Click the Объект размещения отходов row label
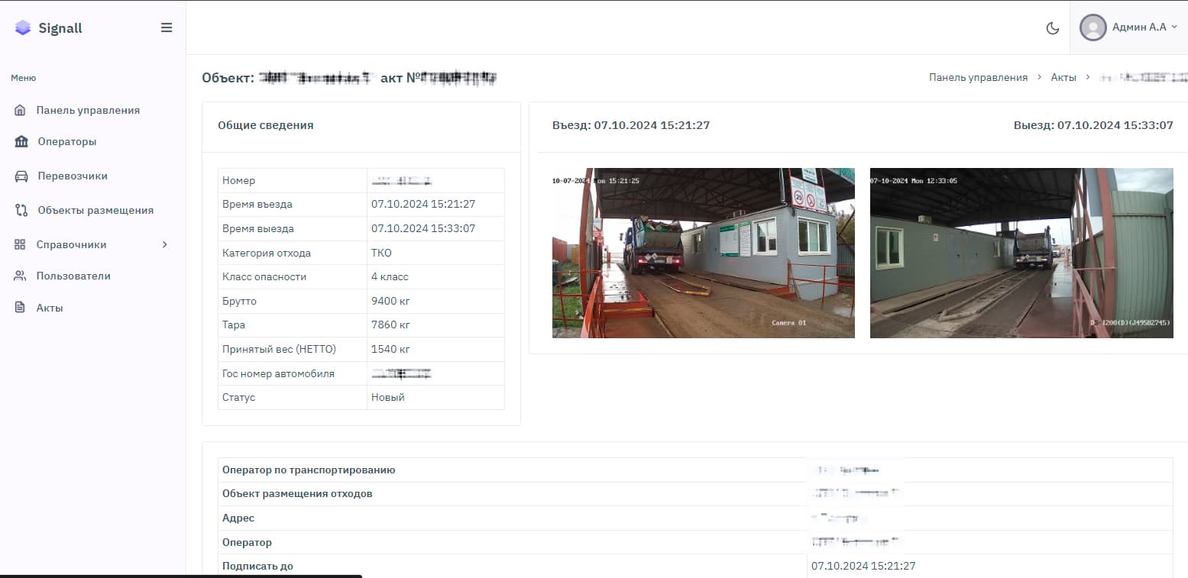1188x578 pixels. 297,494
